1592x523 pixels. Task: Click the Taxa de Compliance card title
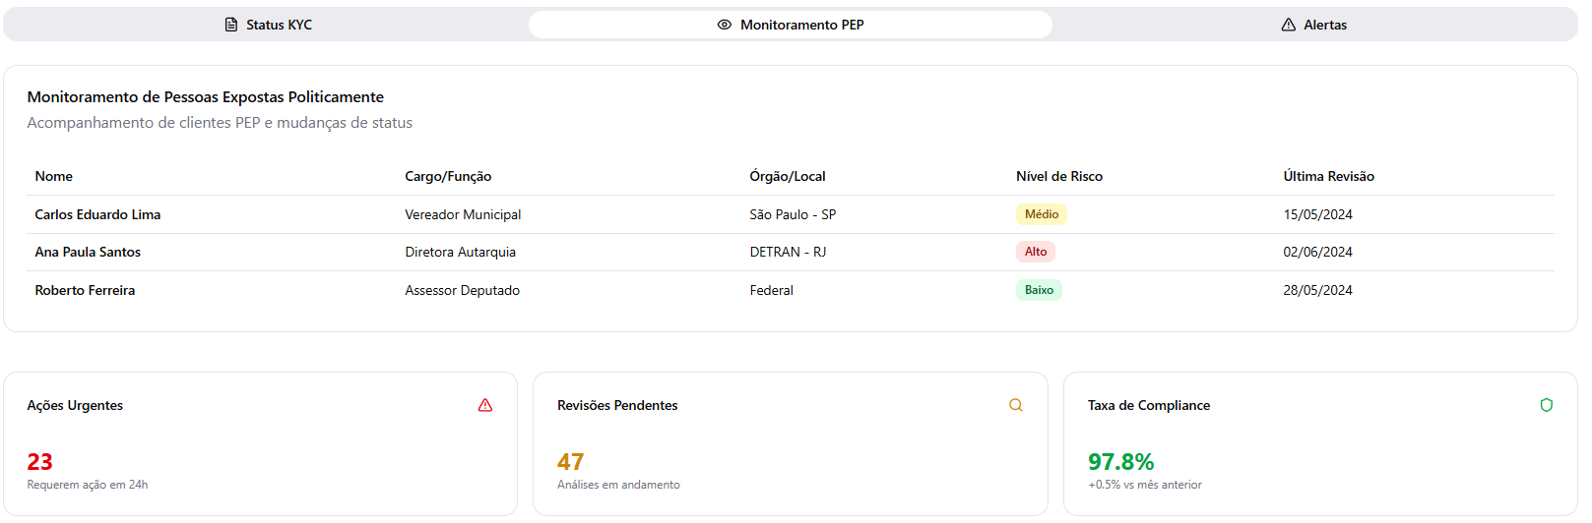click(1149, 405)
